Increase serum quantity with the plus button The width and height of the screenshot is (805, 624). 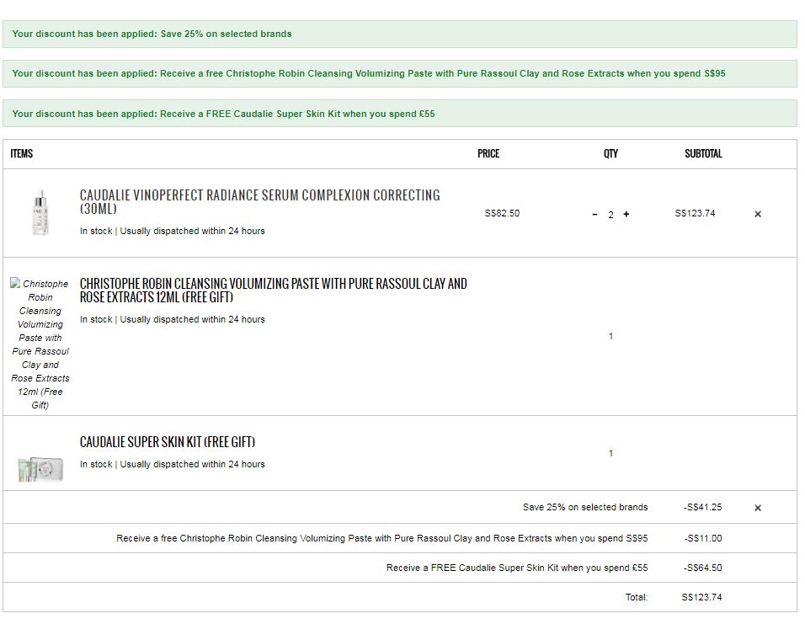point(626,214)
